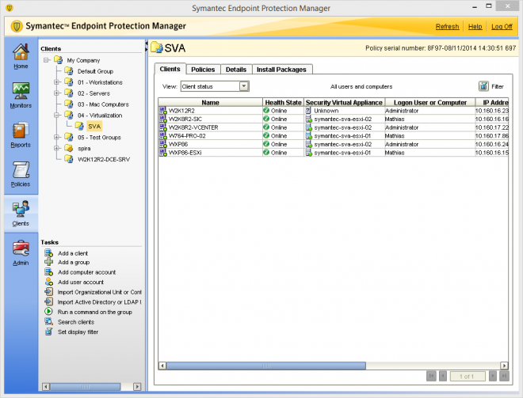The height and width of the screenshot is (398, 523).
Task: Click Add user account task
Action: [x=81, y=282]
